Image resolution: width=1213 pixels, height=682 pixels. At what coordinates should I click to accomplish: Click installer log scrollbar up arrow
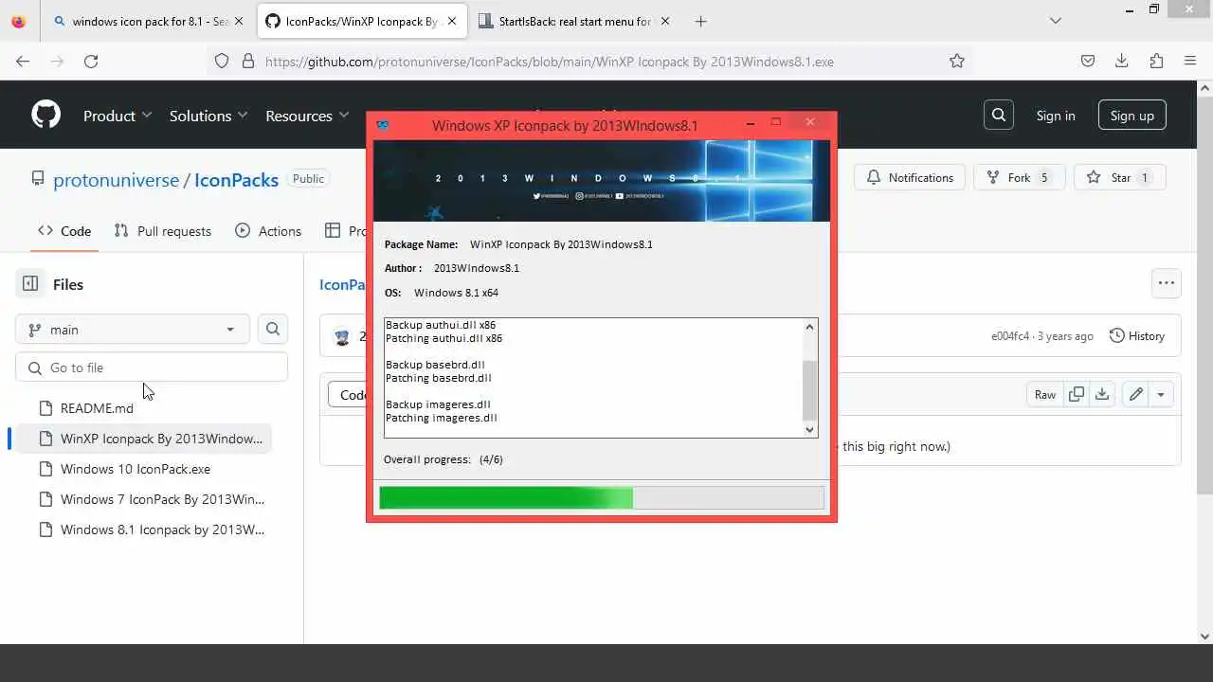(x=809, y=327)
